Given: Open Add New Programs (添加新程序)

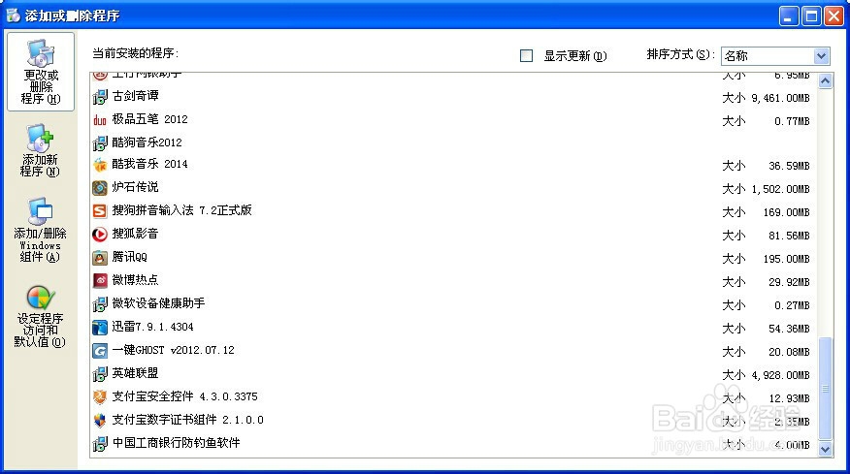Looking at the screenshot, I should pos(40,150).
